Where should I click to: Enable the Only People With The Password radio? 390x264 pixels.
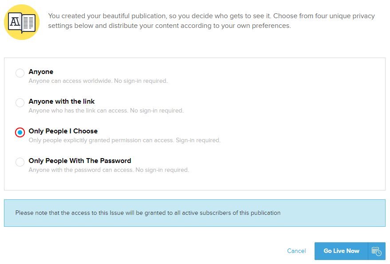20,162
